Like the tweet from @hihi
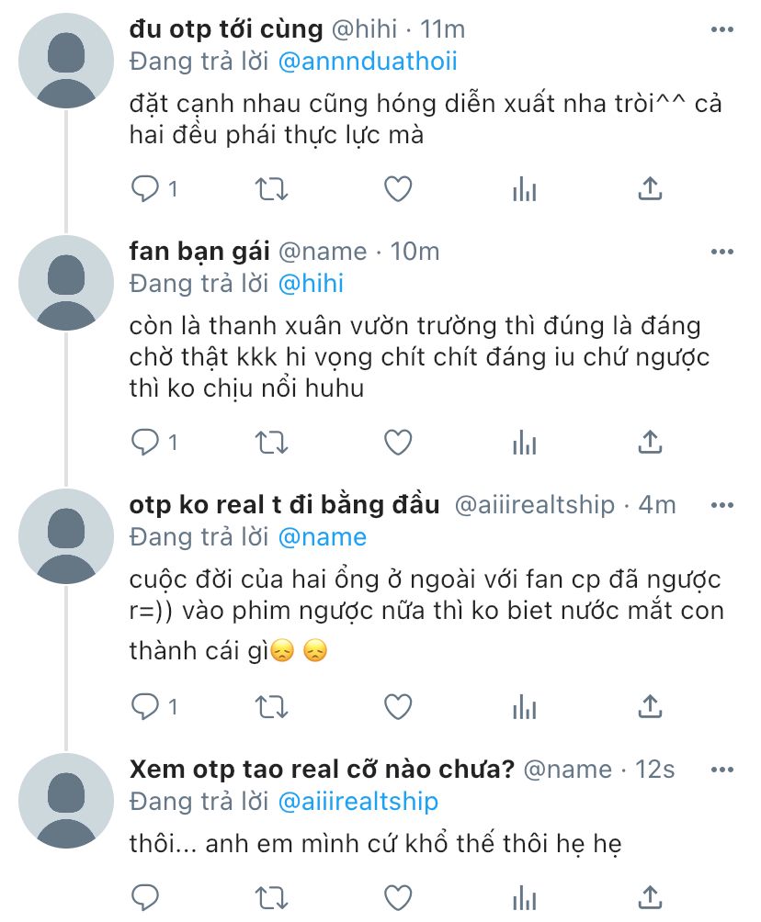 [x=398, y=189]
